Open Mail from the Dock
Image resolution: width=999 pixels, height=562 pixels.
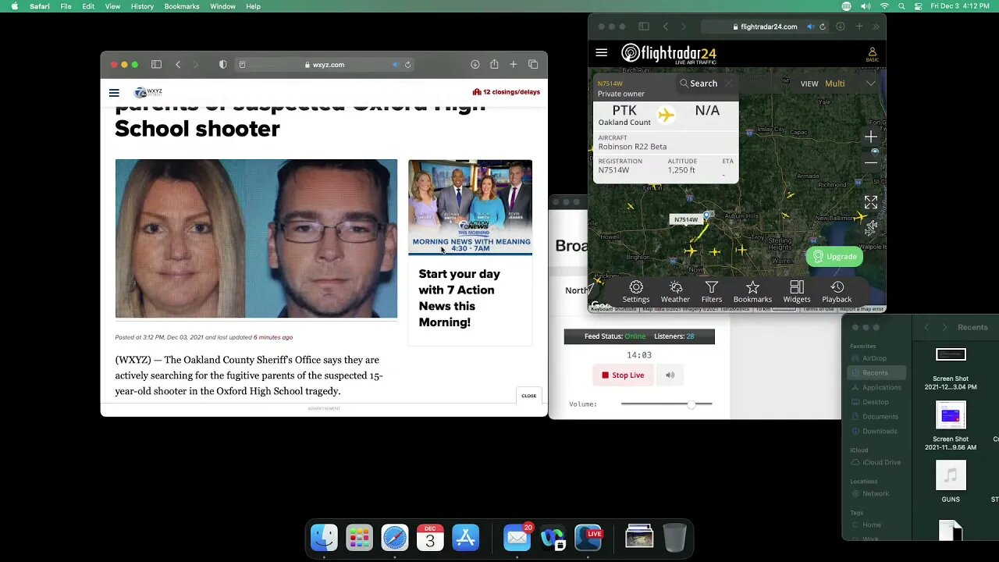coord(517,537)
